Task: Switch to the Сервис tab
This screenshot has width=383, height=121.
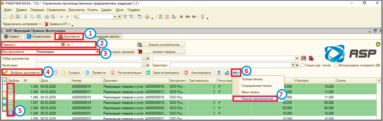Action: [12, 36]
